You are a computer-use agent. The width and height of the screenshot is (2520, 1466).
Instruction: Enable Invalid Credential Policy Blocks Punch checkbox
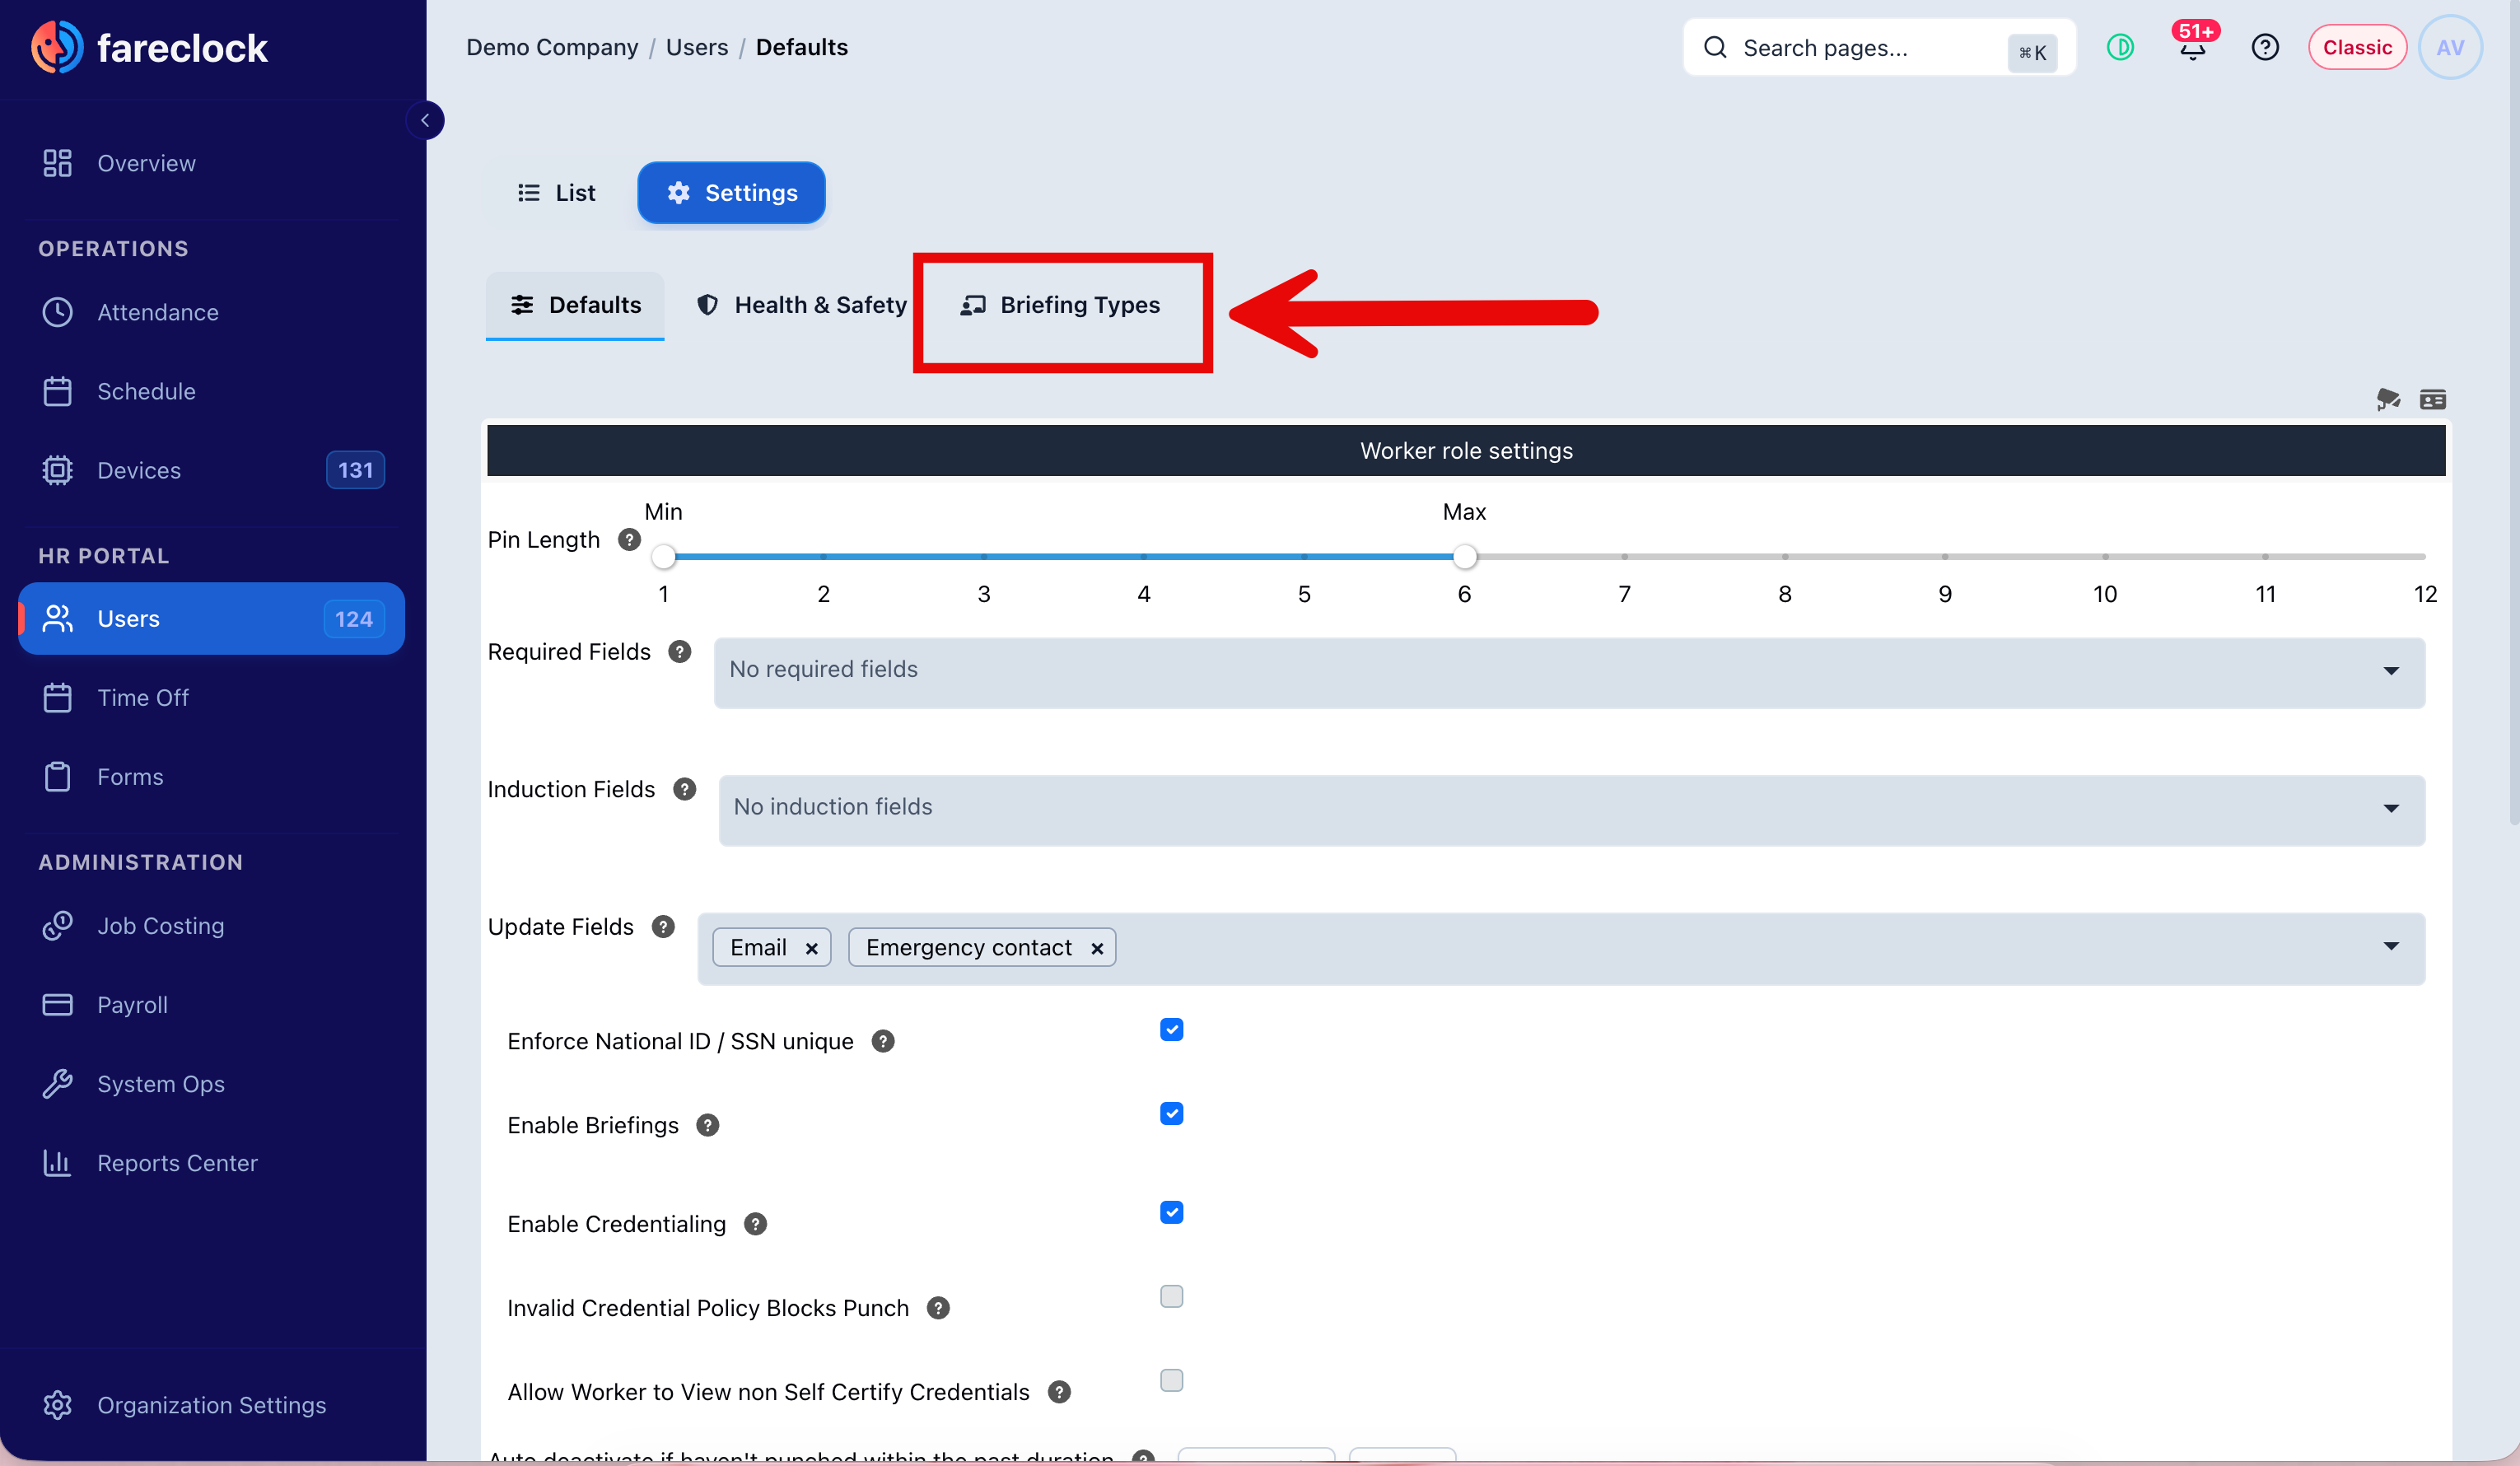1171,1296
